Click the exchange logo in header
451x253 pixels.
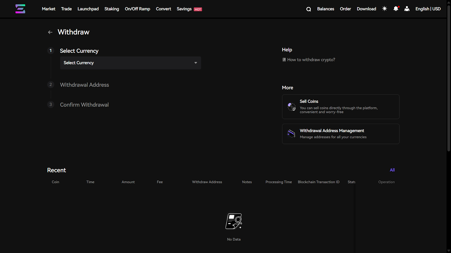pos(20,9)
